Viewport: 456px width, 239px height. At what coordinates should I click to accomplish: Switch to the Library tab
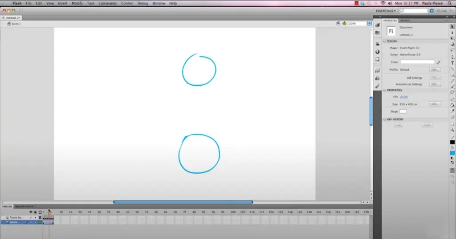tap(404, 20)
